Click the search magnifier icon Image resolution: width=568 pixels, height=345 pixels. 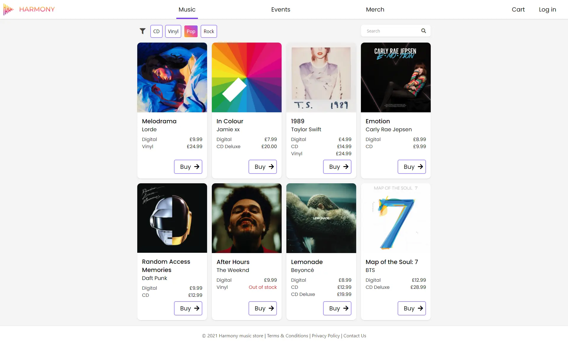point(424,31)
